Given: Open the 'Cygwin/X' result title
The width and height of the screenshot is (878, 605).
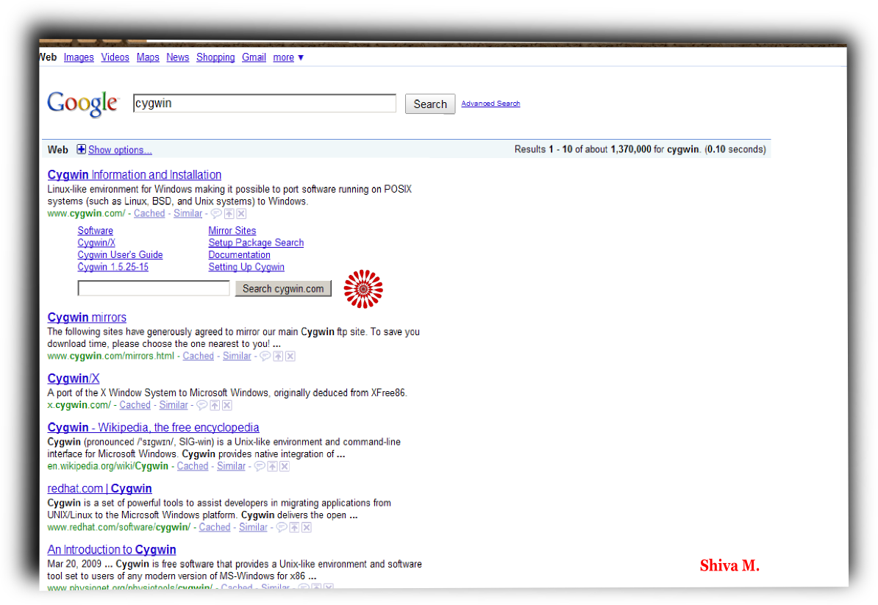Looking at the screenshot, I should [74, 379].
